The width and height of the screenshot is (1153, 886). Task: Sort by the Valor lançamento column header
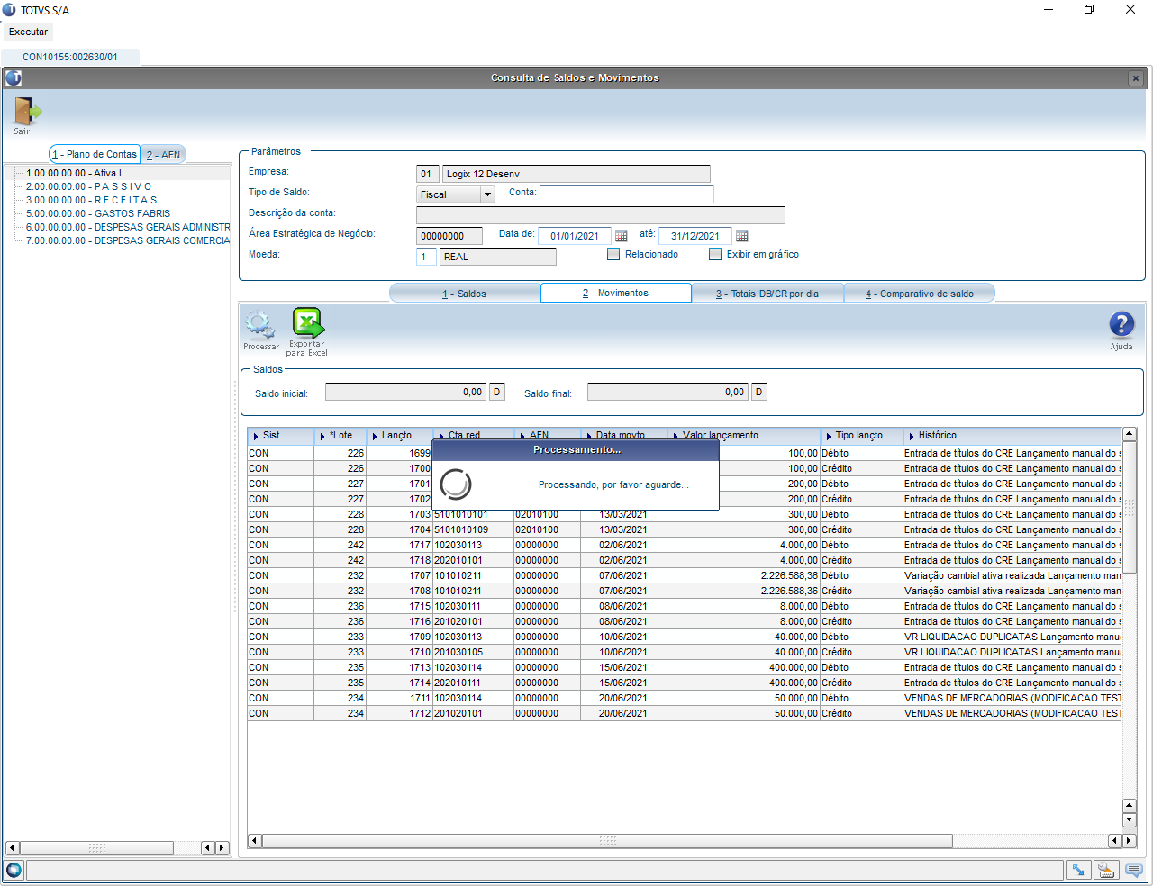[744, 436]
